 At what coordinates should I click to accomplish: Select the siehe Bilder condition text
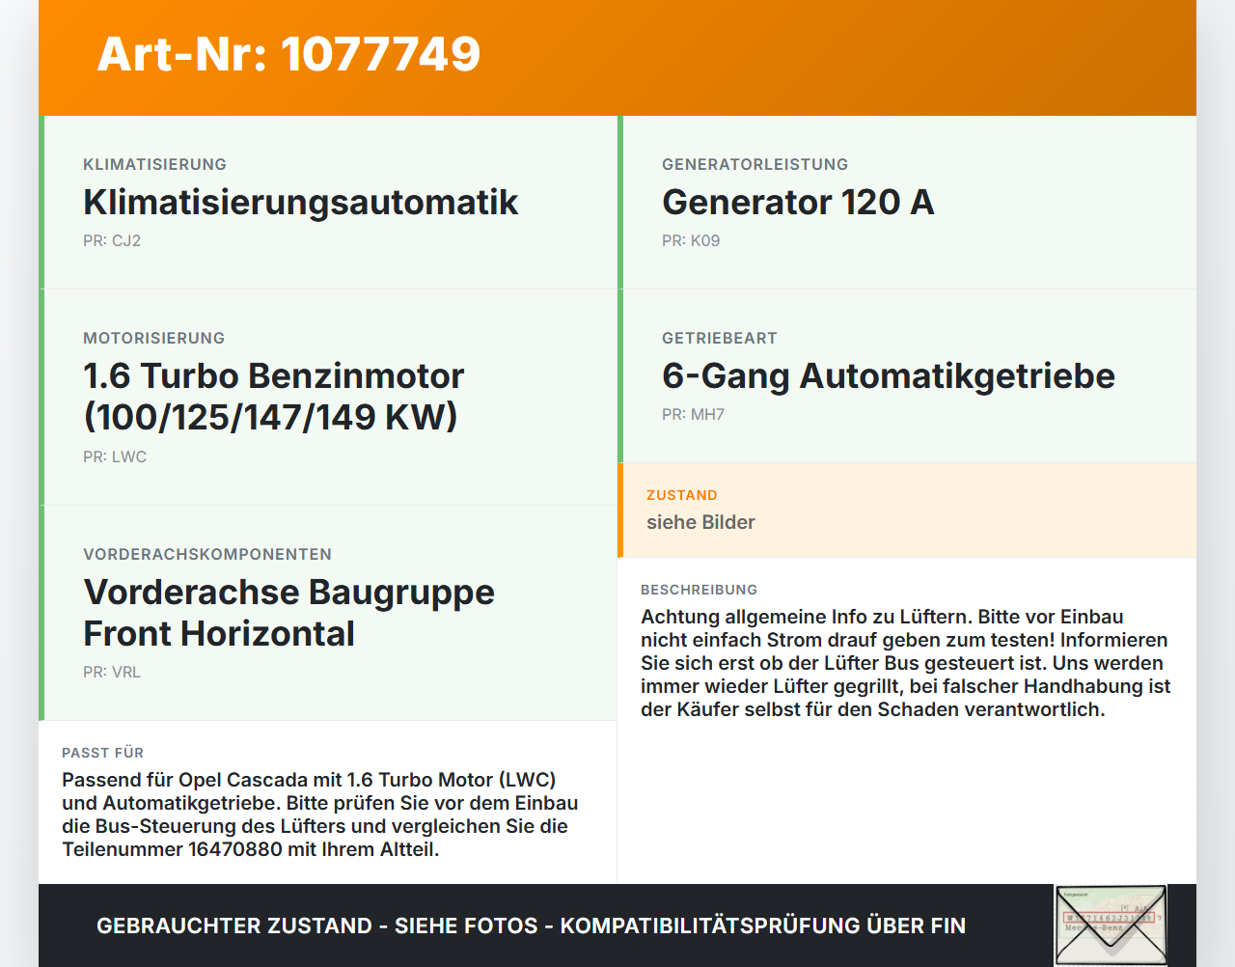[700, 522]
